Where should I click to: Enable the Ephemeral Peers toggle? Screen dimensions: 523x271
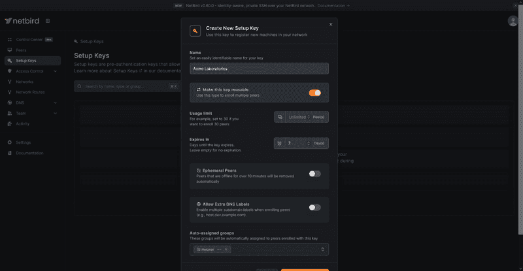pos(314,174)
